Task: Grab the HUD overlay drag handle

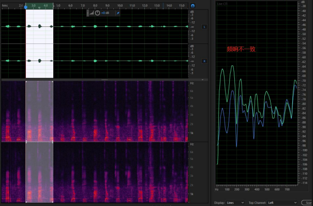Action: (x=87, y=13)
